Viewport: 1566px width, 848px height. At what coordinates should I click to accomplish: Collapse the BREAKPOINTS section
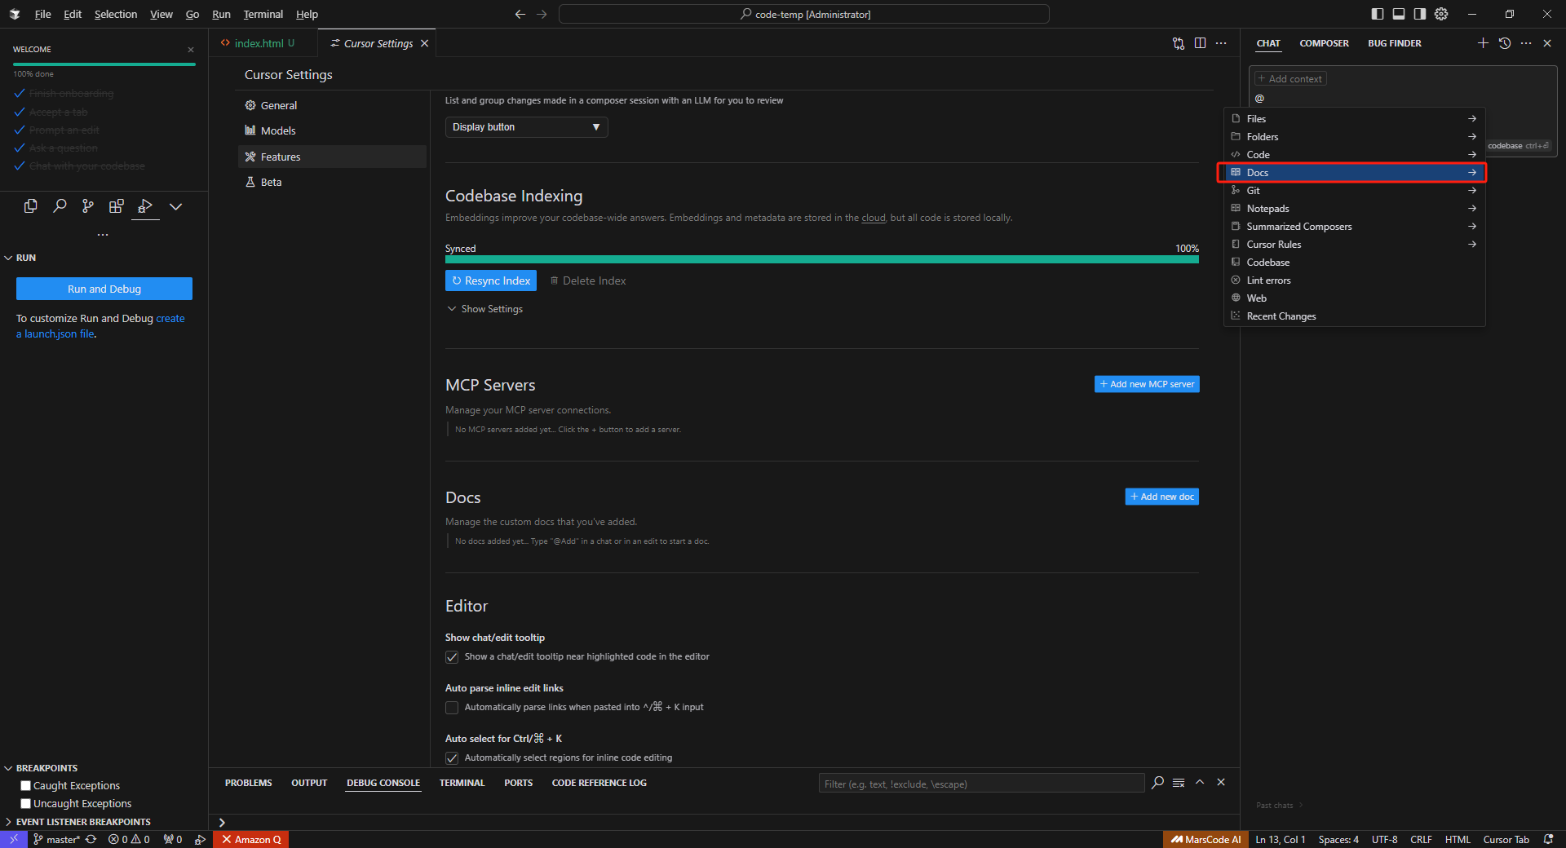coord(41,768)
